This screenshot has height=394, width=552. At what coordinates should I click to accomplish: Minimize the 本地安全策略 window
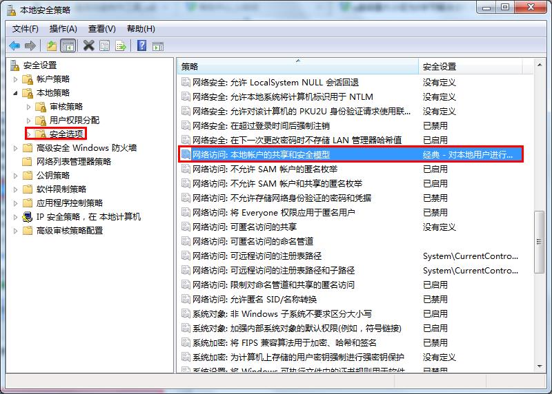coord(486,7)
